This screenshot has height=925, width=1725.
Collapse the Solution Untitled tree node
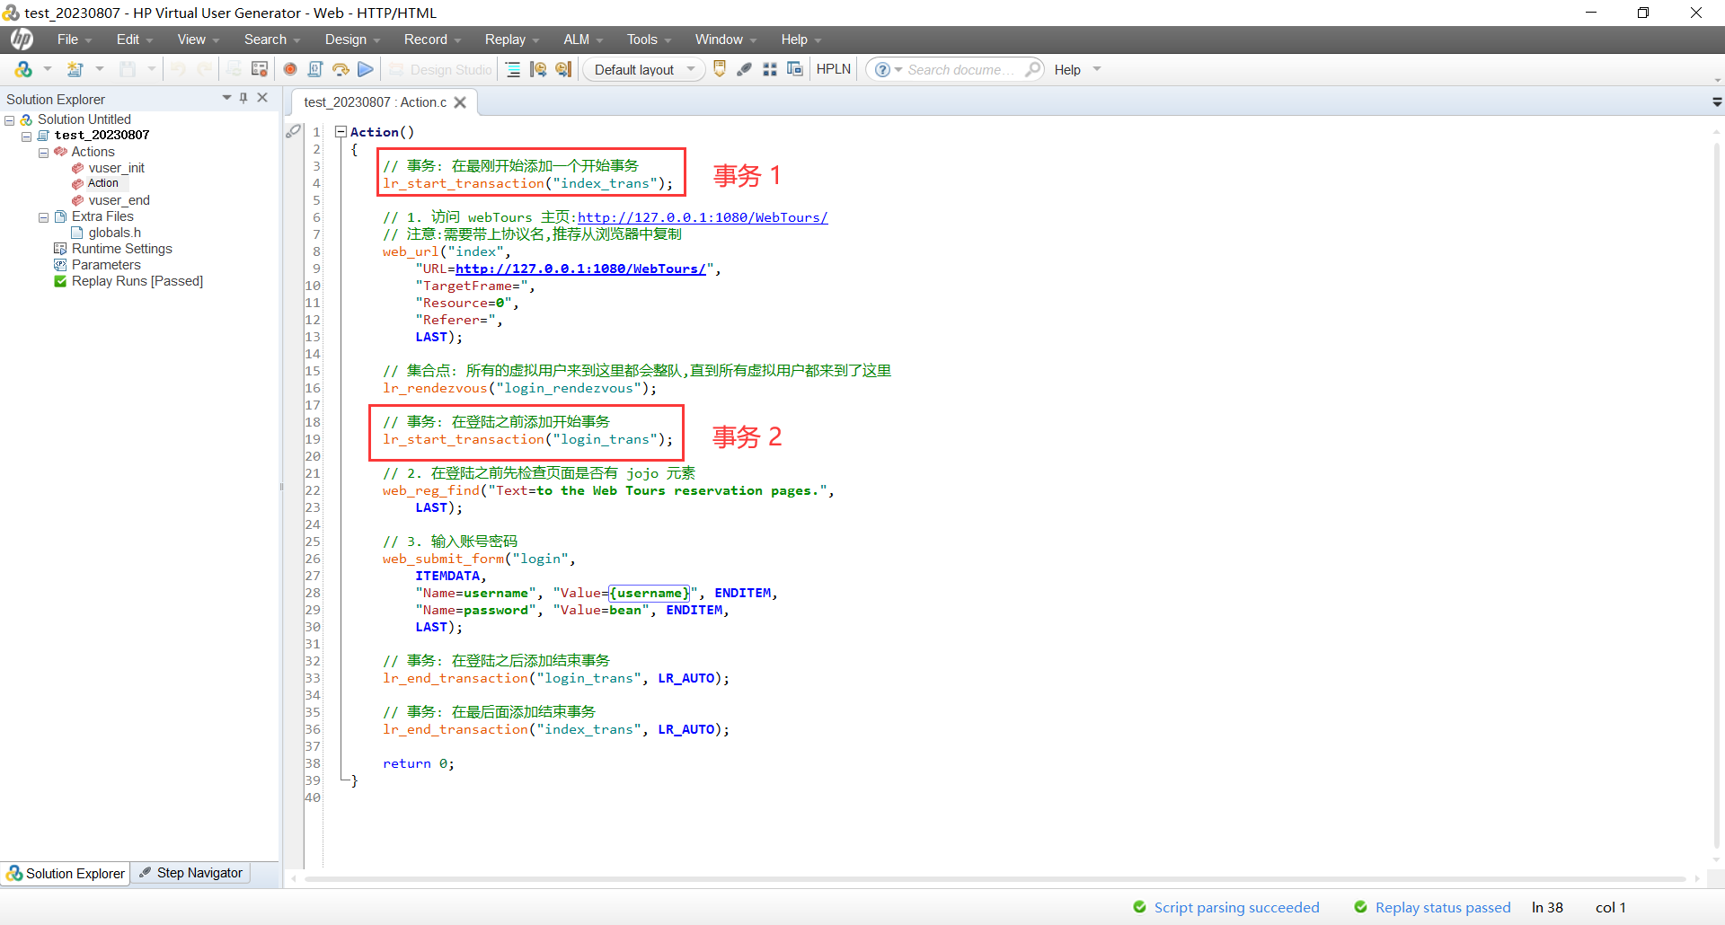coord(10,119)
